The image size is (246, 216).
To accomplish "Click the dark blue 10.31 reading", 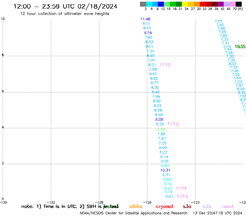I will pyautogui.click(x=165, y=170).
